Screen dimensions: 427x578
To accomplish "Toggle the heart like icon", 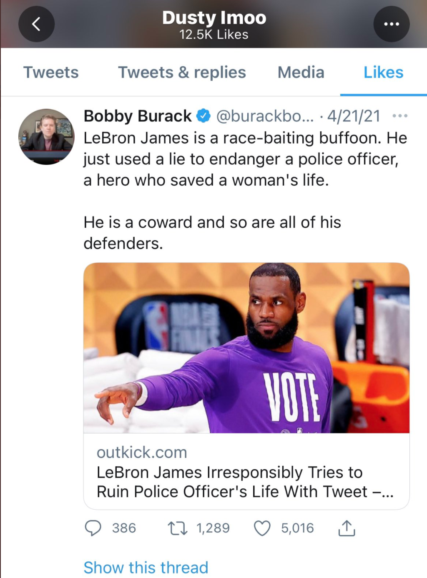I will (x=262, y=528).
